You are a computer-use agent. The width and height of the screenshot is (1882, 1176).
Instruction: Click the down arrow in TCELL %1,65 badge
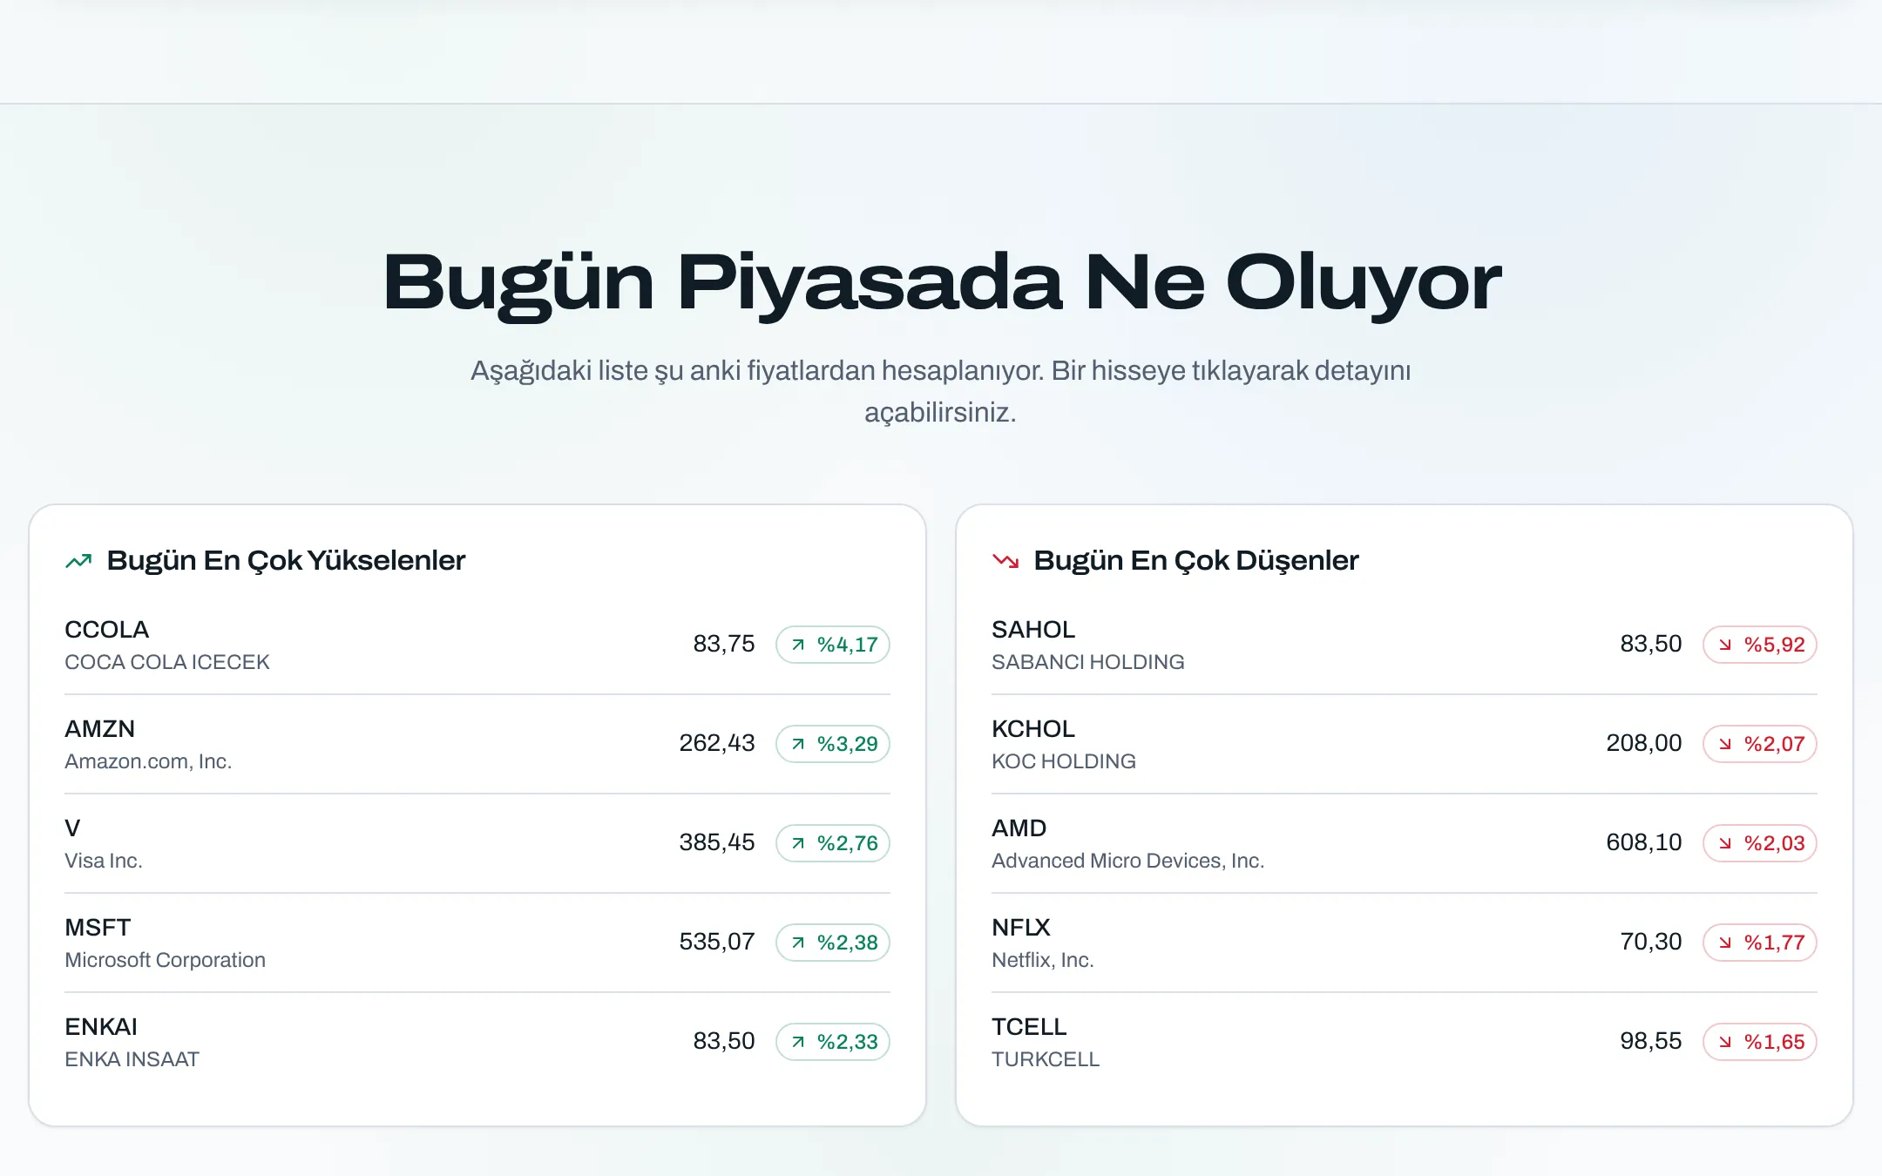coord(1725,1042)
